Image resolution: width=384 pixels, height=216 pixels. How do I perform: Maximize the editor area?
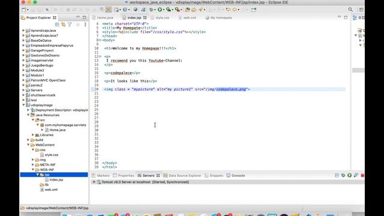coord(346,17)
